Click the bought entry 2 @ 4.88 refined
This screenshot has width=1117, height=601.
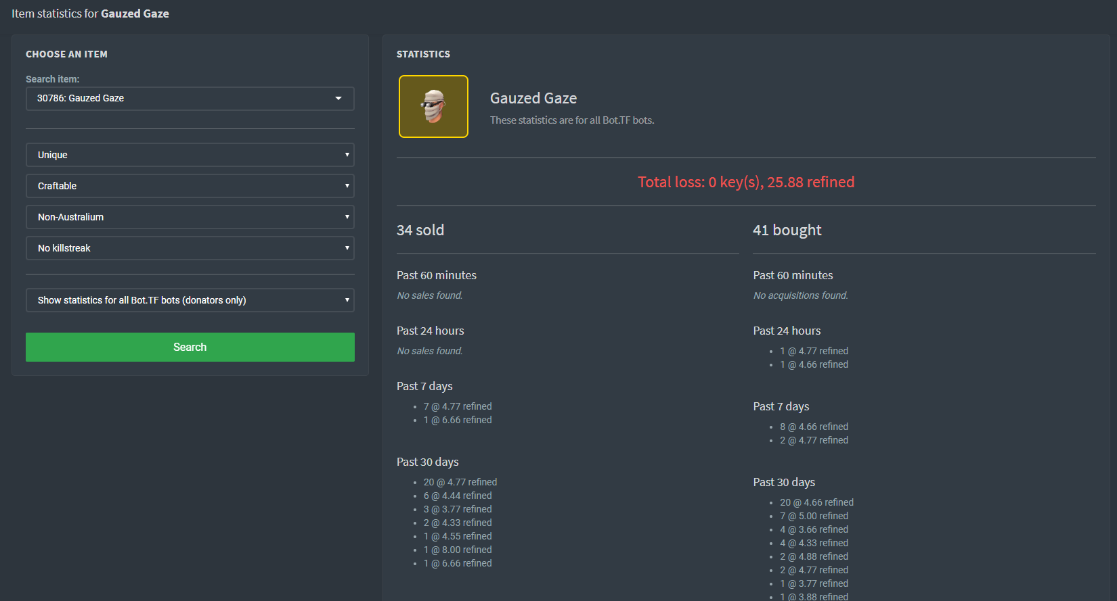click(814, 556)
